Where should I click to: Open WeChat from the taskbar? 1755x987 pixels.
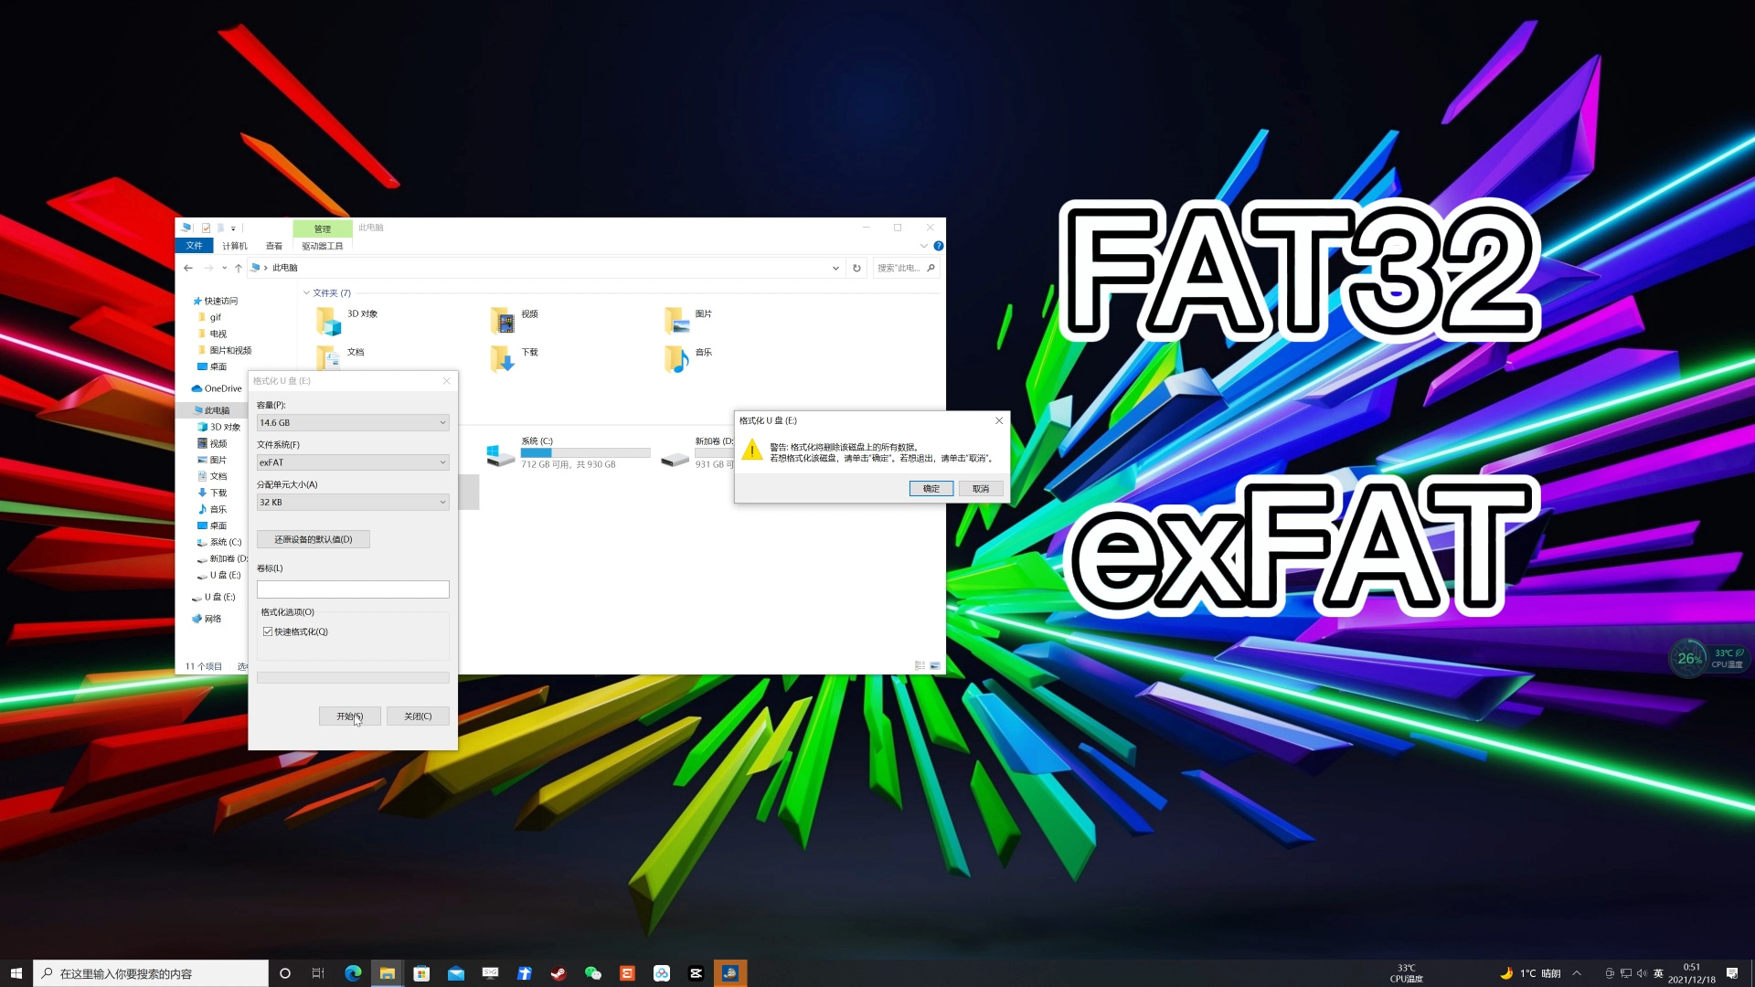pyautogui.click(x=592, y=973)
